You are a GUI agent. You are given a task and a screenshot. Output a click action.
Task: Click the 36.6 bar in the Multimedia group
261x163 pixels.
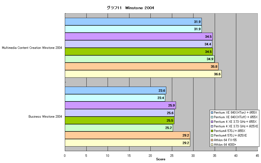[143, 74]
